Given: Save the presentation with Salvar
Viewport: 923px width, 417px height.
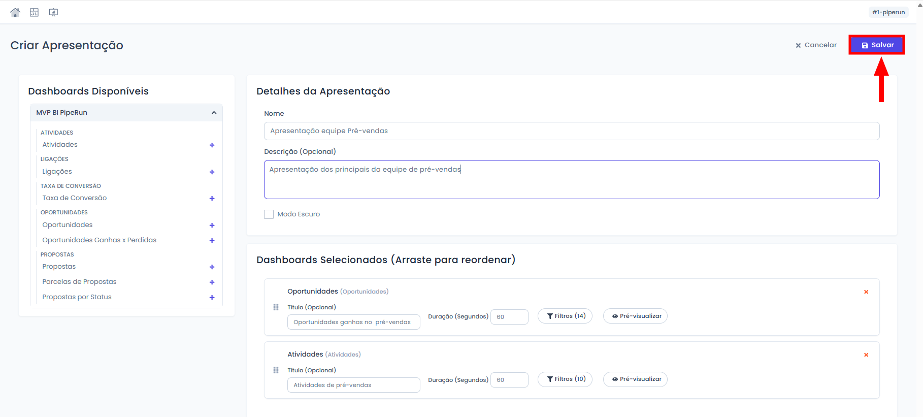Looking at the screenshot, I should point(877,45).
